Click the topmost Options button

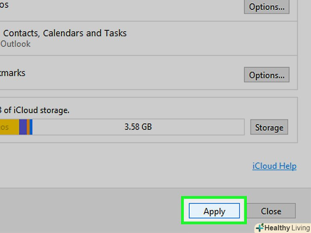click(x=267, y=7)
